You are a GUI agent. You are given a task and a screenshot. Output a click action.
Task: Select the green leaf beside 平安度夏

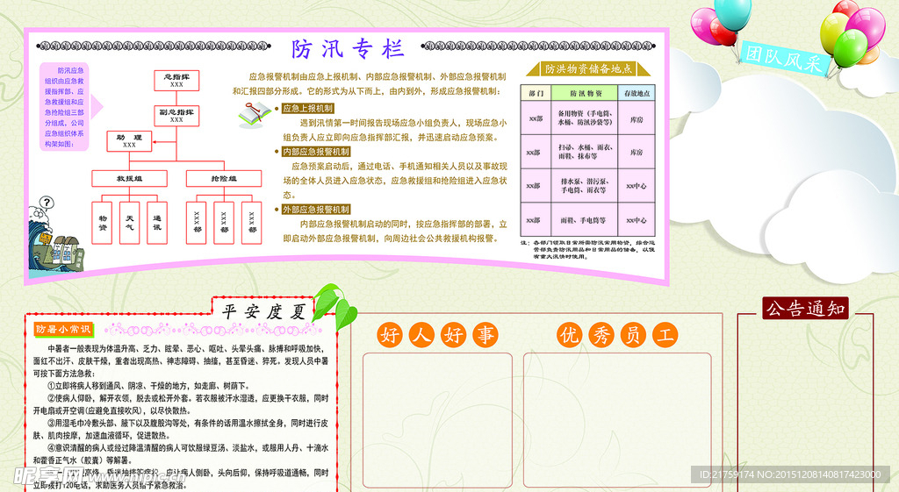click(x=336, y=305)
